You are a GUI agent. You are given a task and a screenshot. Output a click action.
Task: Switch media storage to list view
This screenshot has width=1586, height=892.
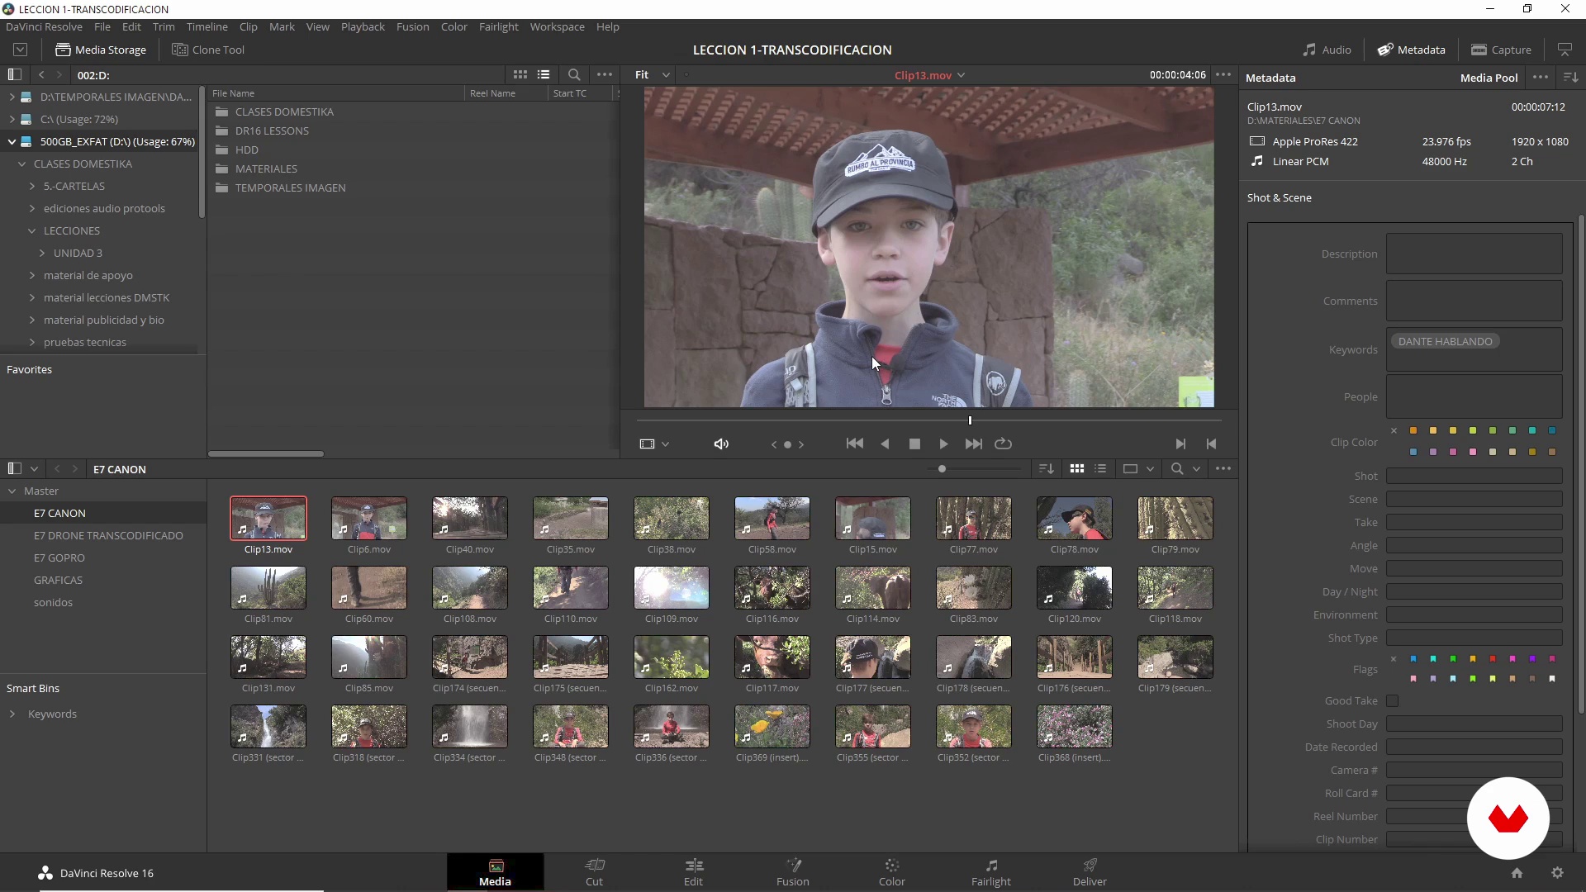coord(544,74)
